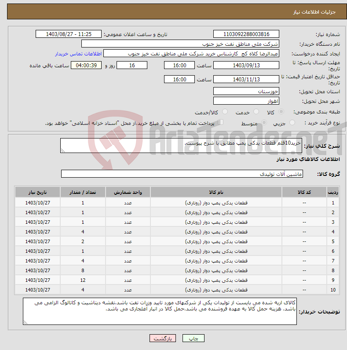The height and width of the screenshot is (350, 347).
Task: Click the unit عدد in row 4
Action: click(x=128, y=232)
